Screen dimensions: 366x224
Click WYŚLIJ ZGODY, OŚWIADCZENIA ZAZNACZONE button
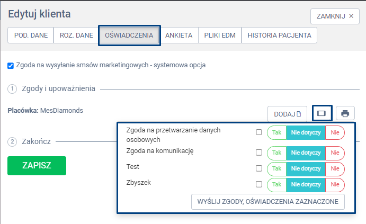pos(268,202)
